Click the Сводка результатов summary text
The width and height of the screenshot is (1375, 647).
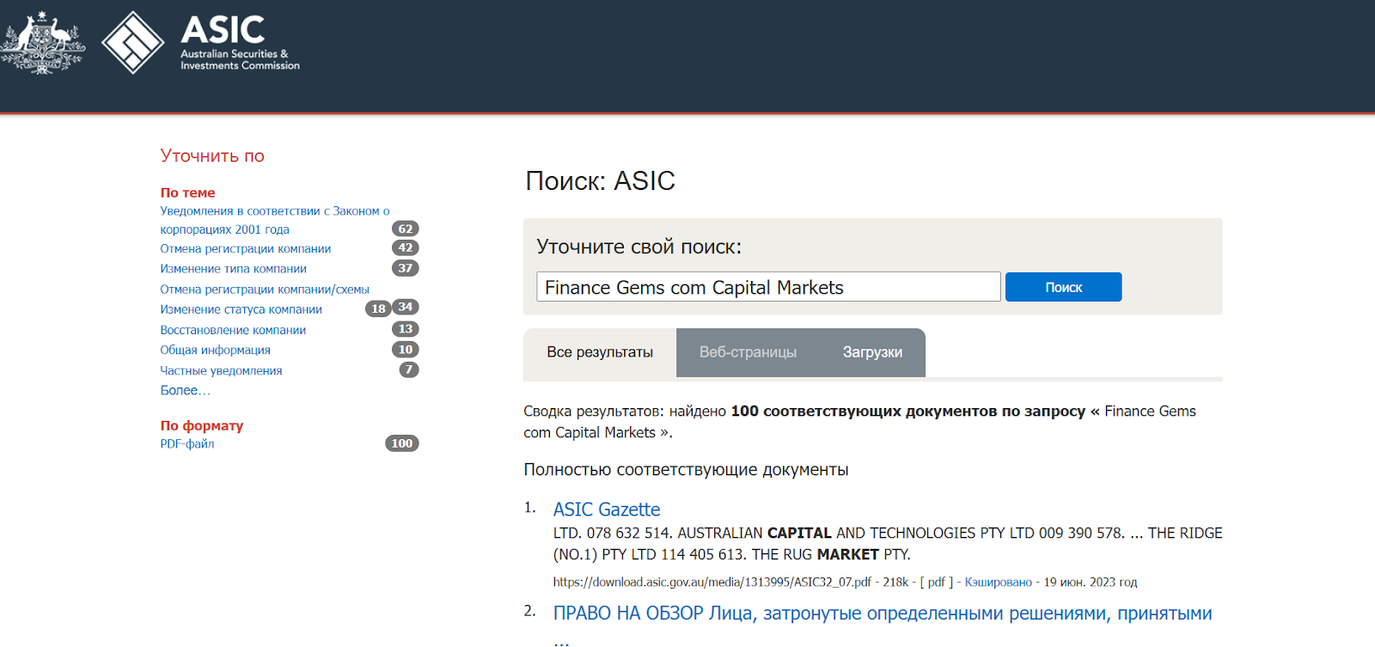tap(859, 422)
